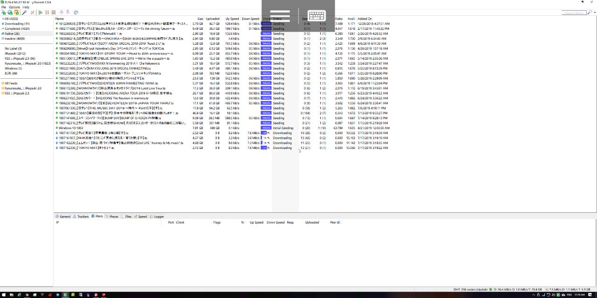Move torrent up the queue arrow

(61, 13)
